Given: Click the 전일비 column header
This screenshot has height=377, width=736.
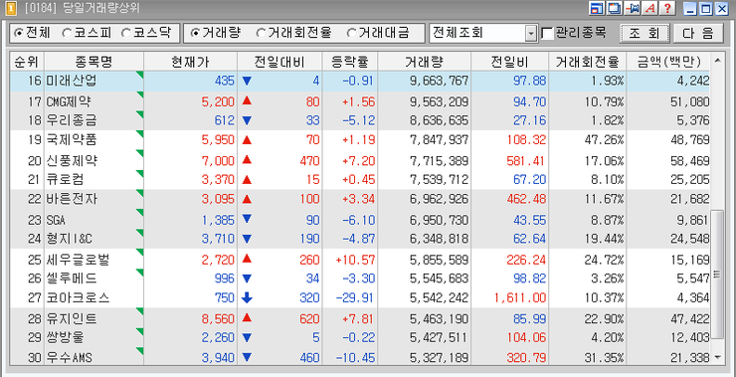Looking at the screenshot, I should (x=510, y=61).
